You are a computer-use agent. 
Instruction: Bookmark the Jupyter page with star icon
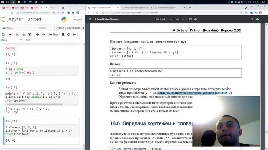63,12
